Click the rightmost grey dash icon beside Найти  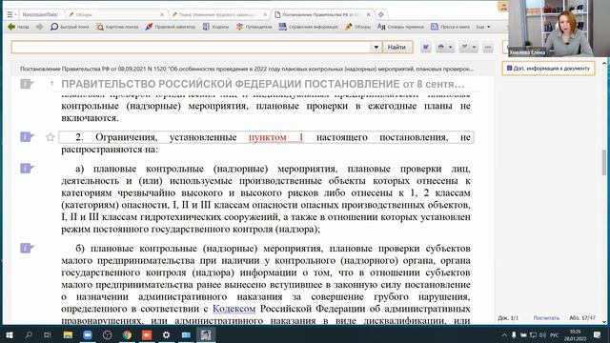click(x=487, y=47)
